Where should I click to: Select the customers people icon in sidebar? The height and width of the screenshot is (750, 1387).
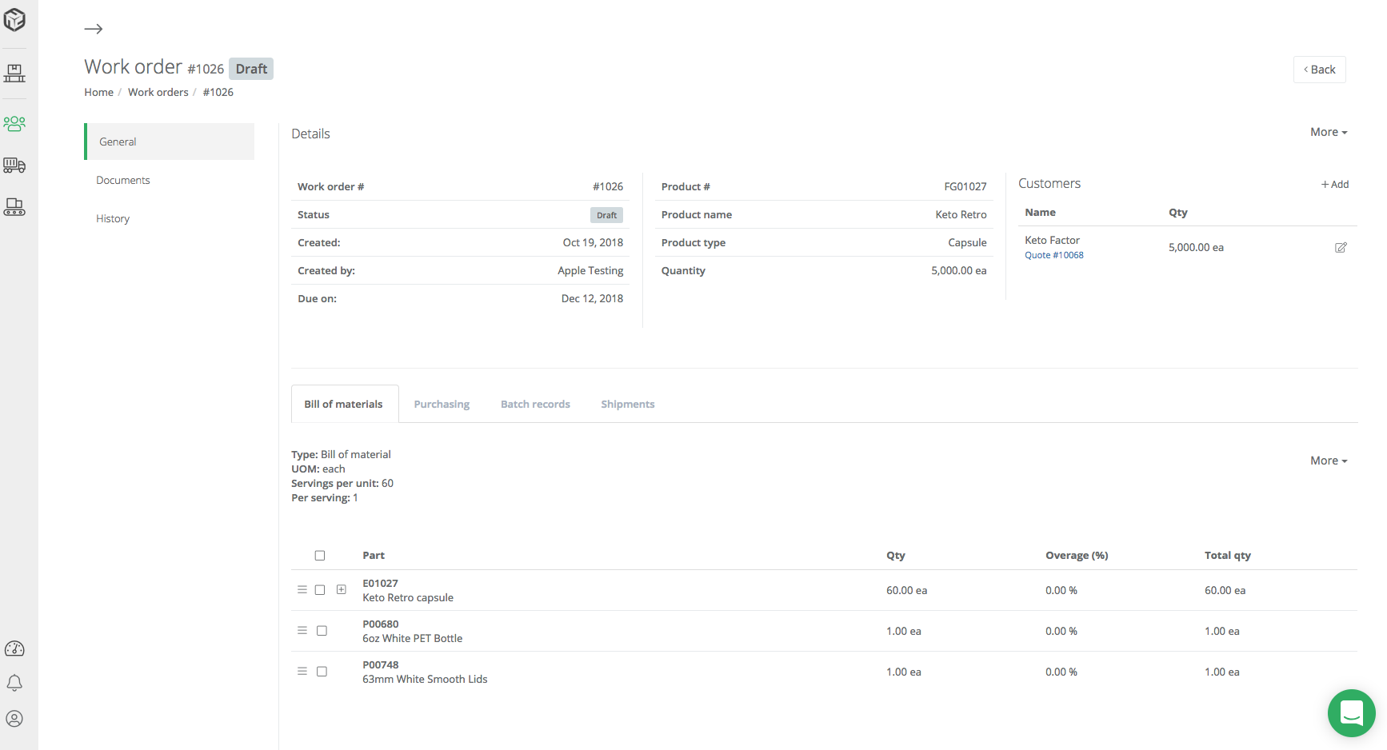(x=14, y=124)
